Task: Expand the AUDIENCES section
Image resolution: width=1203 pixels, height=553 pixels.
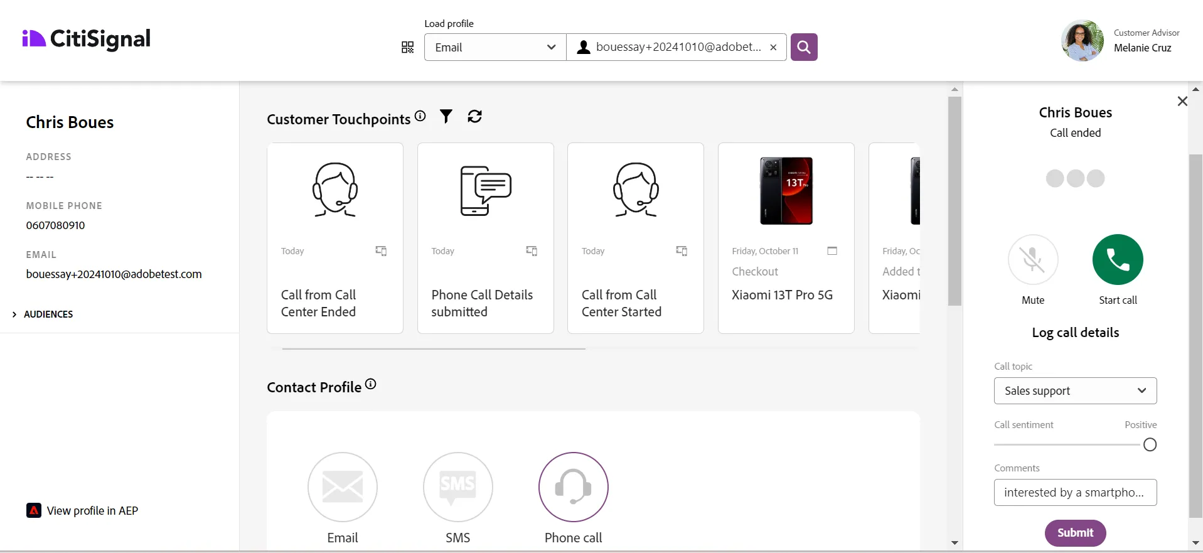Action: (43, 314)
